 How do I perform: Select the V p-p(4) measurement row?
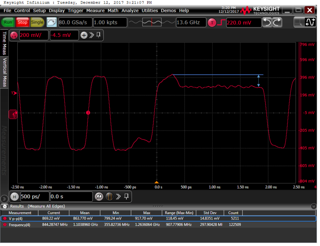pyautogui.click(x=158, y=218)
